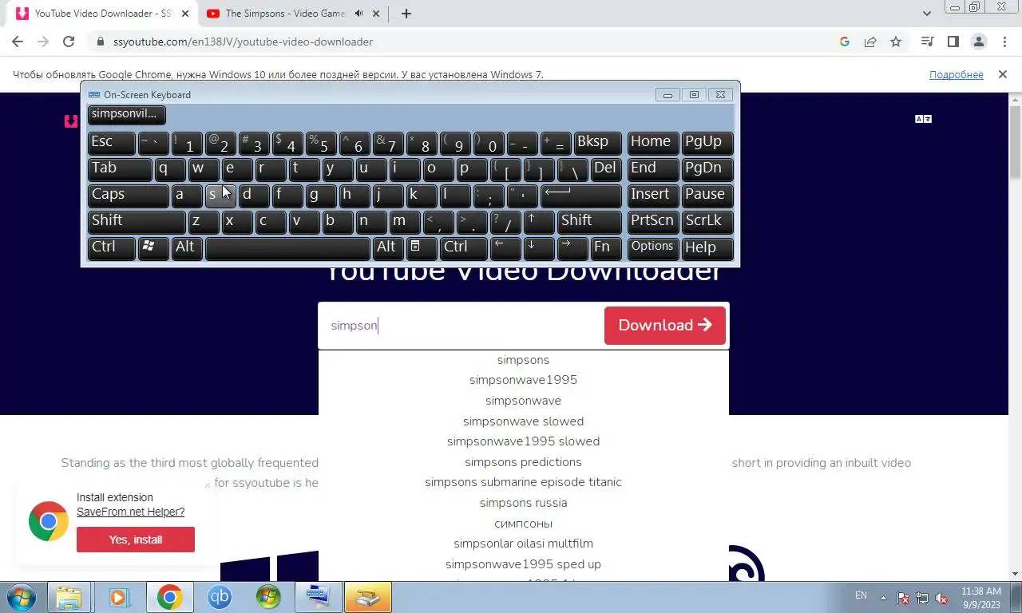The height and width of the screenshot is (613, 1022).
Task: Choose the simpsonwave1995 suggestion
Action: pyautogui.click(x=523, y=380)
